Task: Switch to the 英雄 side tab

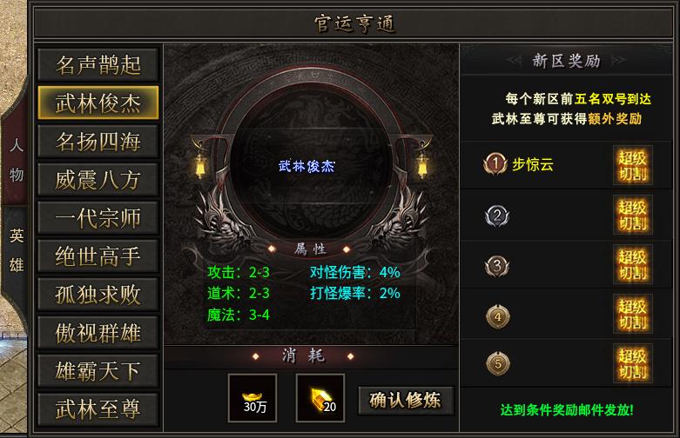Action: click(x=17, y=250)
